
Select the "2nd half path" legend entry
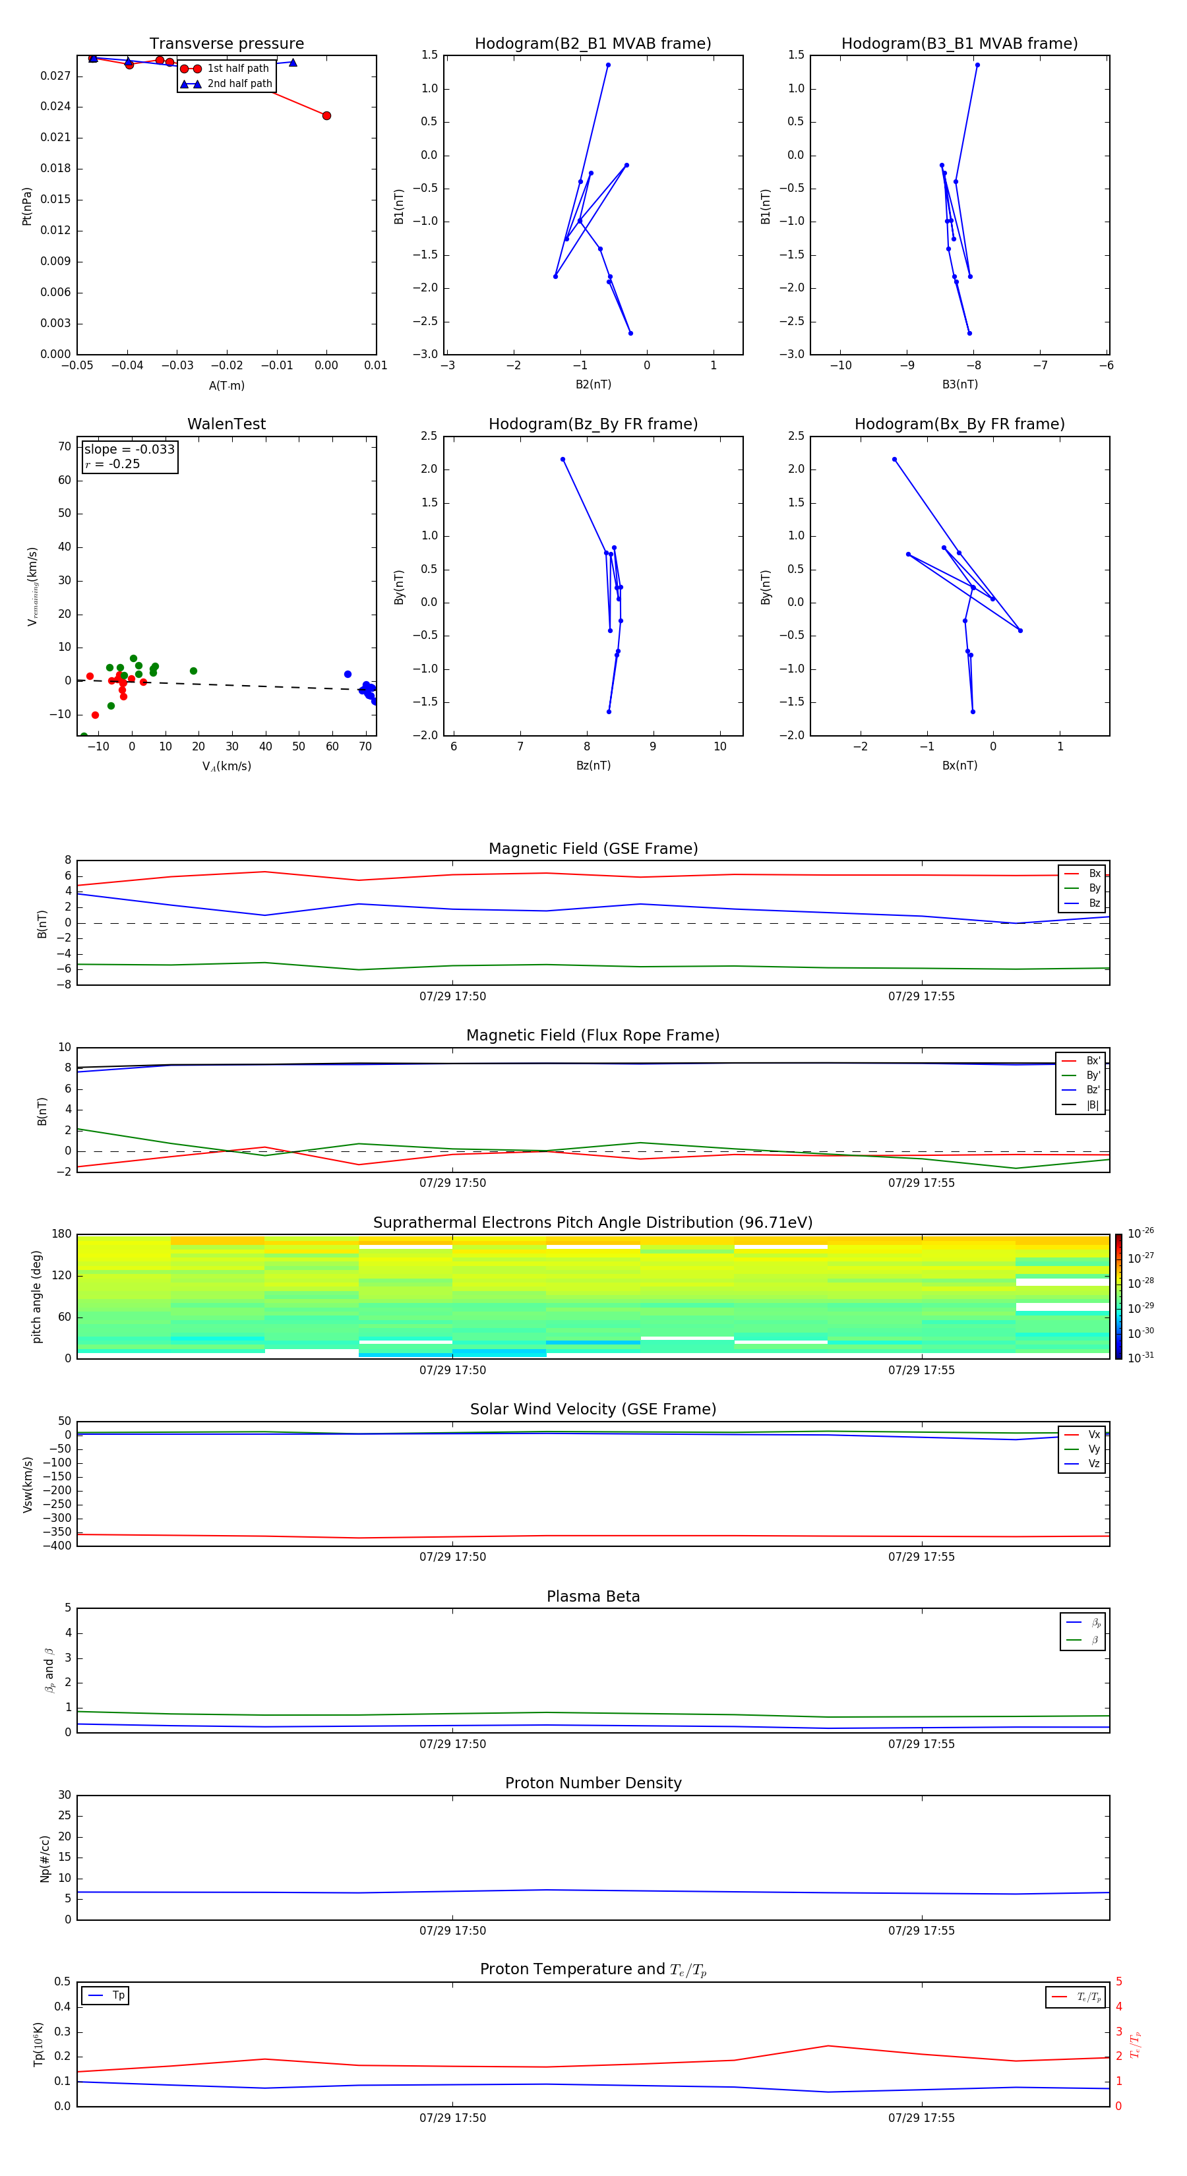coord(226,84)
